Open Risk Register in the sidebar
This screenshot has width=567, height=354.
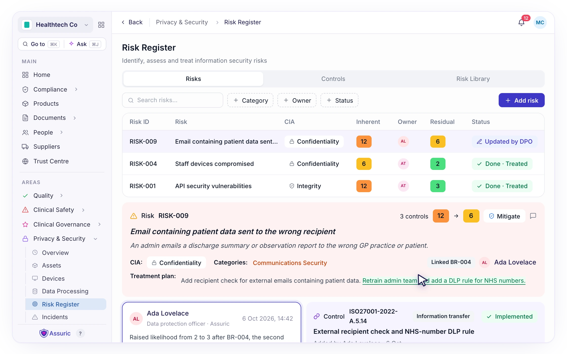click(66, 304)
